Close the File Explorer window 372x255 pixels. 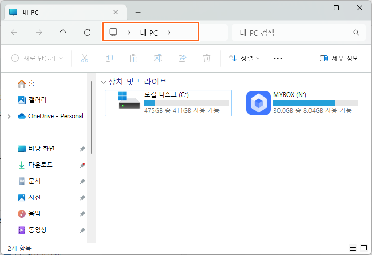coord(360,8)
